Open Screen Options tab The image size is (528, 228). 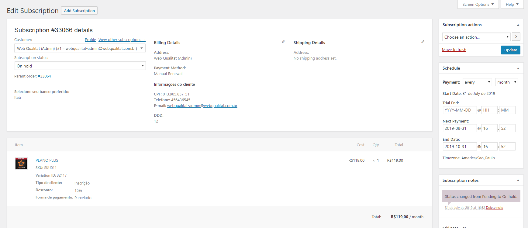(x=478, y=5)
